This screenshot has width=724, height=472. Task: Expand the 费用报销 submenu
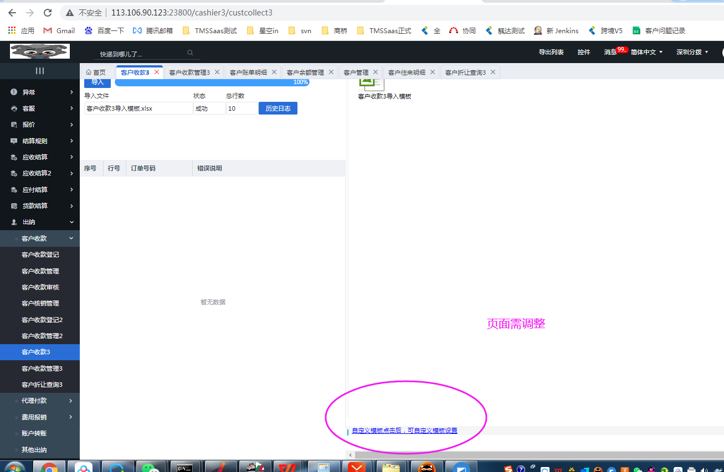point(40,417)
